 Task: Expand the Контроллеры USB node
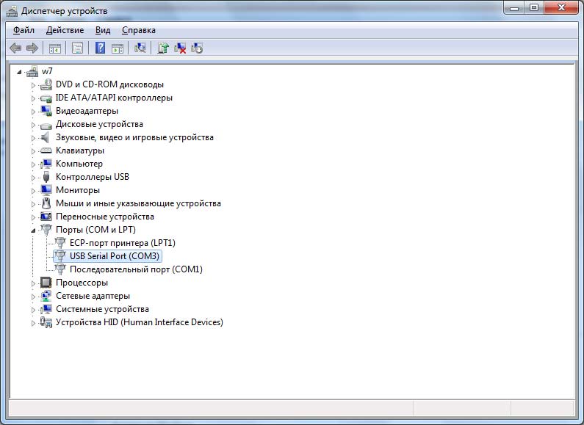(33, 178)
